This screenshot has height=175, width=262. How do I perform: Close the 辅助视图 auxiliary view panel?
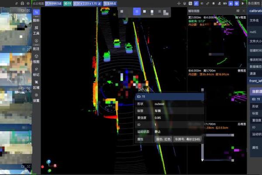244,10
